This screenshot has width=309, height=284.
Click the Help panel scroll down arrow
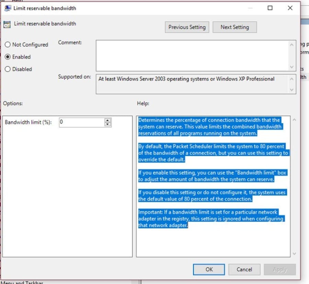(x=294, y=253)
